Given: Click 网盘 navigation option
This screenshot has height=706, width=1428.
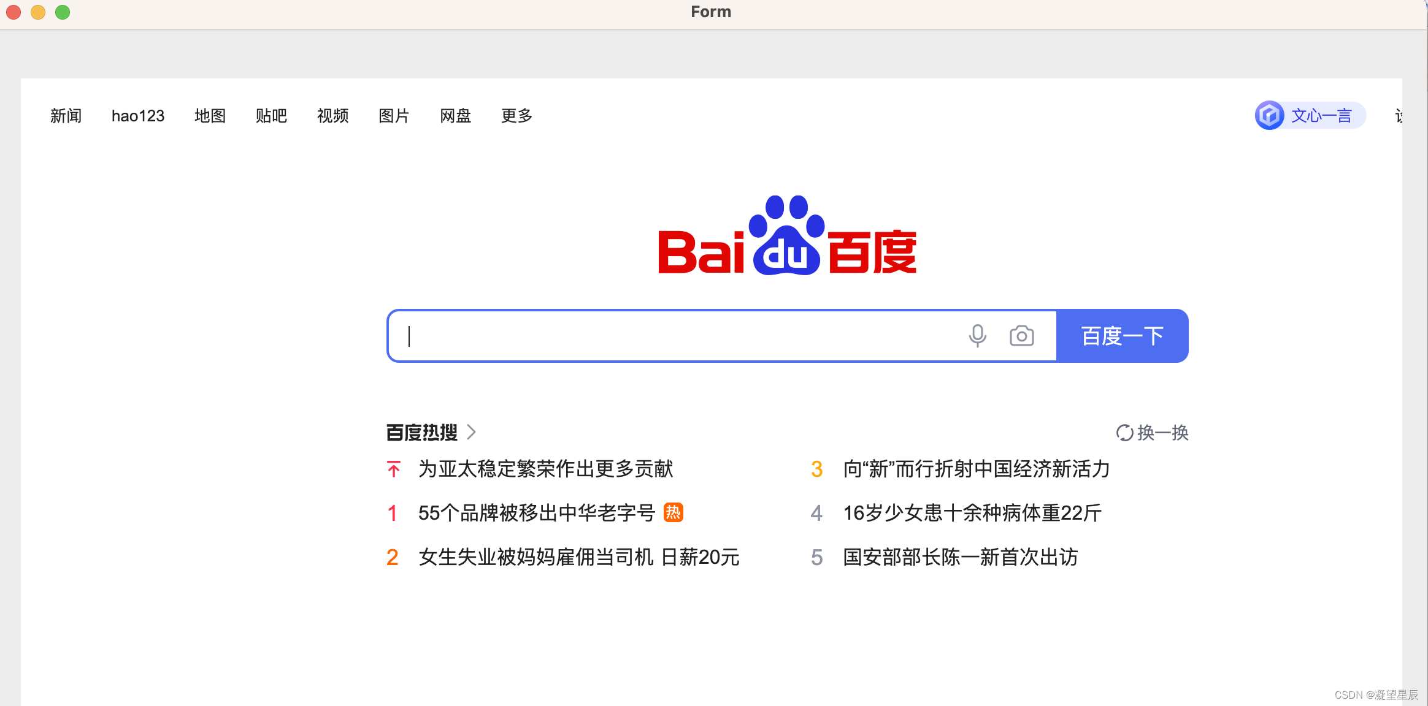Looking at the screenshot, I should (455, 116).
